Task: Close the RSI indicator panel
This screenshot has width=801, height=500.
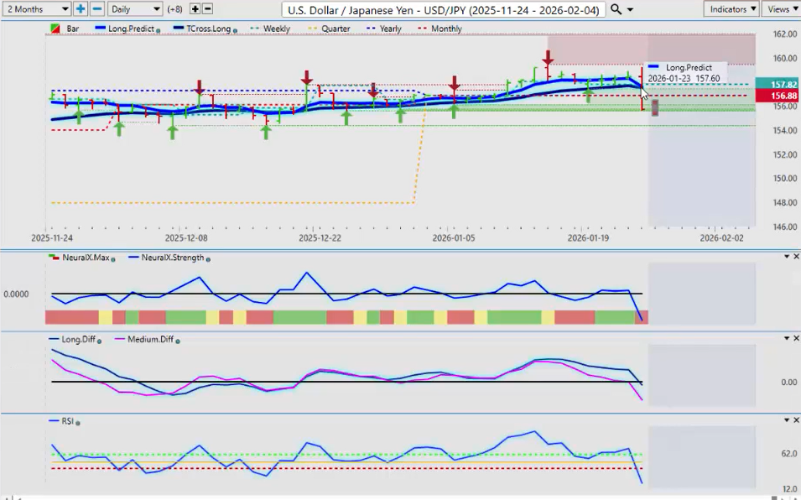Action: (x=796, y=419)
